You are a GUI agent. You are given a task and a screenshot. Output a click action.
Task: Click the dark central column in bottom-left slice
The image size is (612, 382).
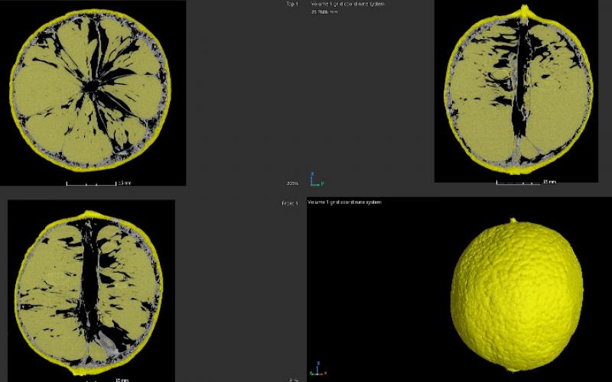click(x=90, y=283)
